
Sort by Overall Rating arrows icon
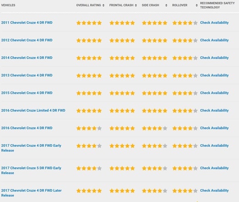point(103,6)
